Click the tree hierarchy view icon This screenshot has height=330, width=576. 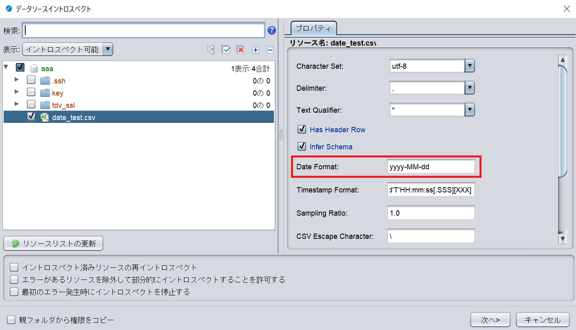tap(211, 50)
